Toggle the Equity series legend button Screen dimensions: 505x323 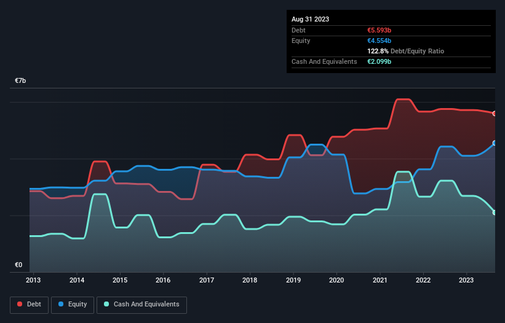[x=73, y=305]
